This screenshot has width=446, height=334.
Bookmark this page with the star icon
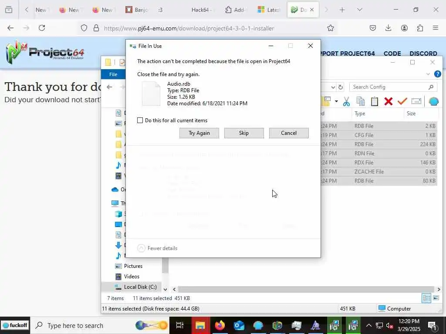tap(330, 28)
